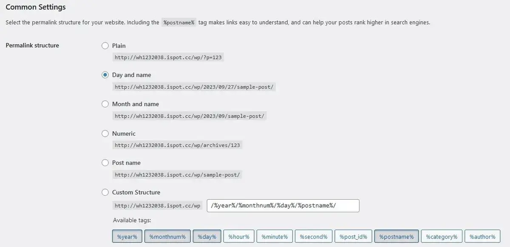Screen dimensions: 510x247
Task: Select Month and name permalink structure
Action: pos(105,104)
